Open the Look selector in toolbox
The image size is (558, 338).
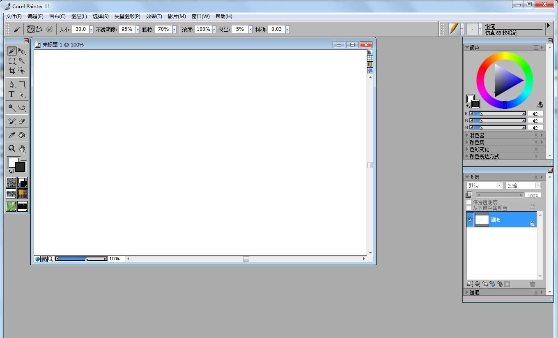[11, 206]
